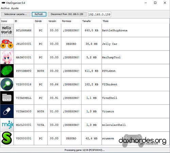Open the Archivo menu
This screenshot has height=153, width=170.
tap(5, 8)
